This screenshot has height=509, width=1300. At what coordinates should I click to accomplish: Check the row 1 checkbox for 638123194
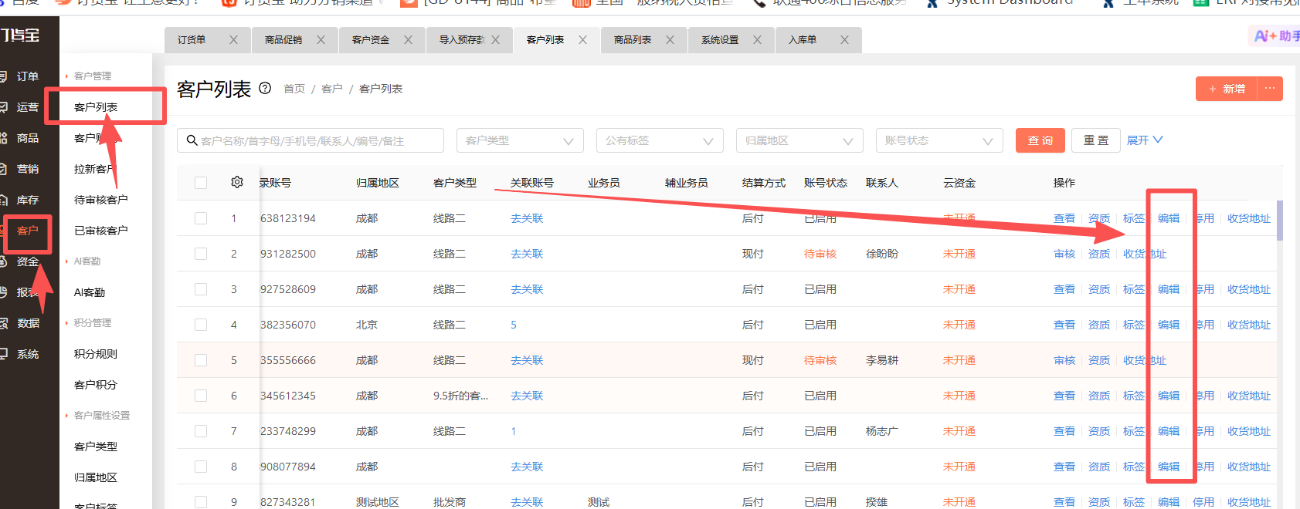pos(201,218)
